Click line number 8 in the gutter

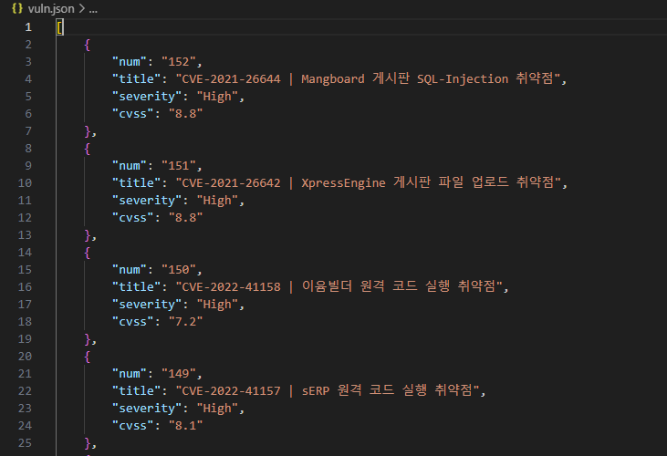pyautogui.click(x=28, y=149)
